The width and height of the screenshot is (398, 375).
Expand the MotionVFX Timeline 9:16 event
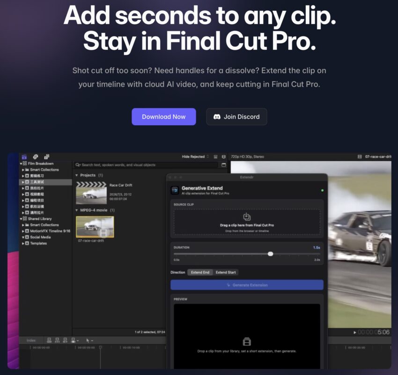pos(23,231)
